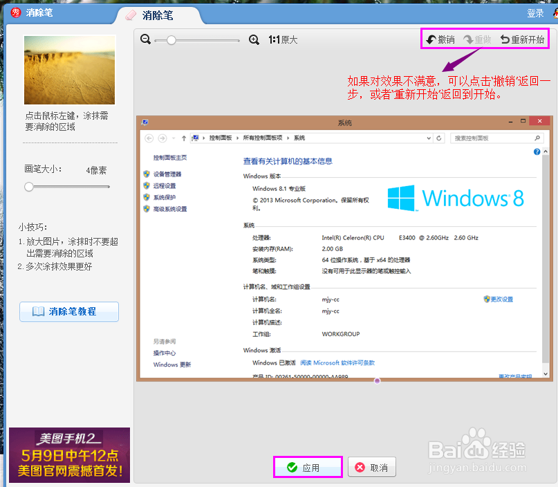Select the 消除笔 tab

click(x=158, y=15)
